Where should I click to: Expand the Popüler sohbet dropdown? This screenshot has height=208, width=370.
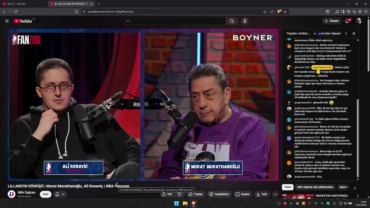(x=301, y=34)
